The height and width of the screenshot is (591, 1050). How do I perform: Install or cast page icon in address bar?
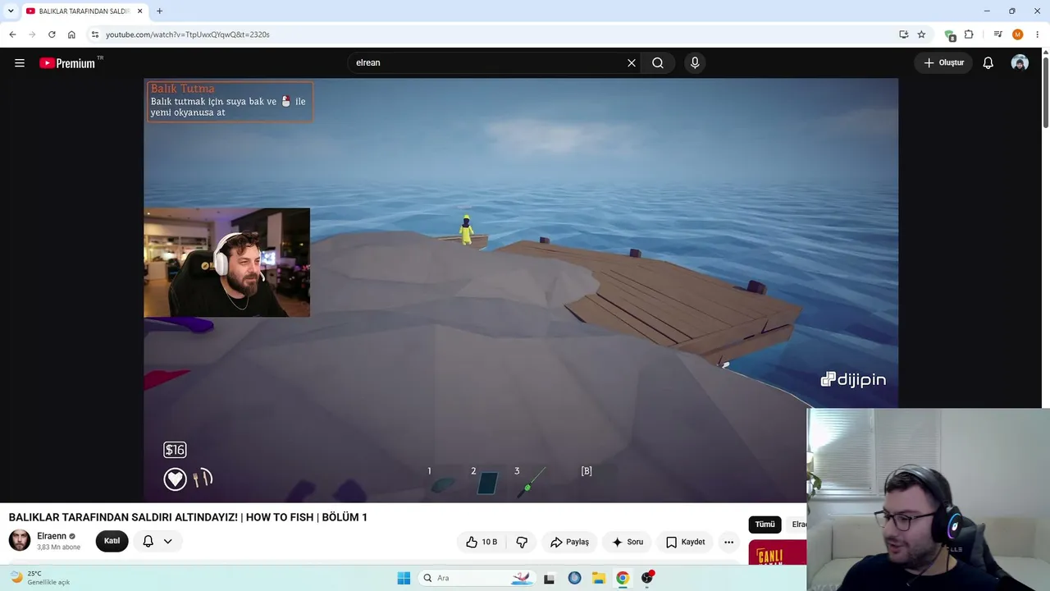coord(903,34)
